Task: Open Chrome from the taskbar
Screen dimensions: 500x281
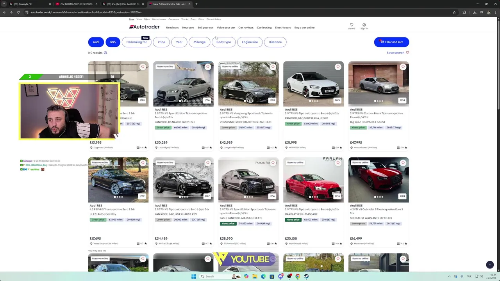Action: click(298, 276)
